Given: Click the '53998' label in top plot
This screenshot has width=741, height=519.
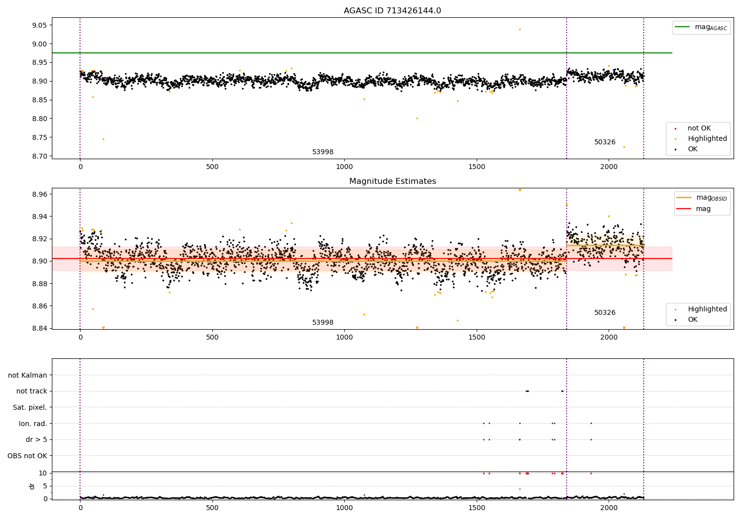Looking at the screenshot, I should pyautogui.click(x=323, y=152).
